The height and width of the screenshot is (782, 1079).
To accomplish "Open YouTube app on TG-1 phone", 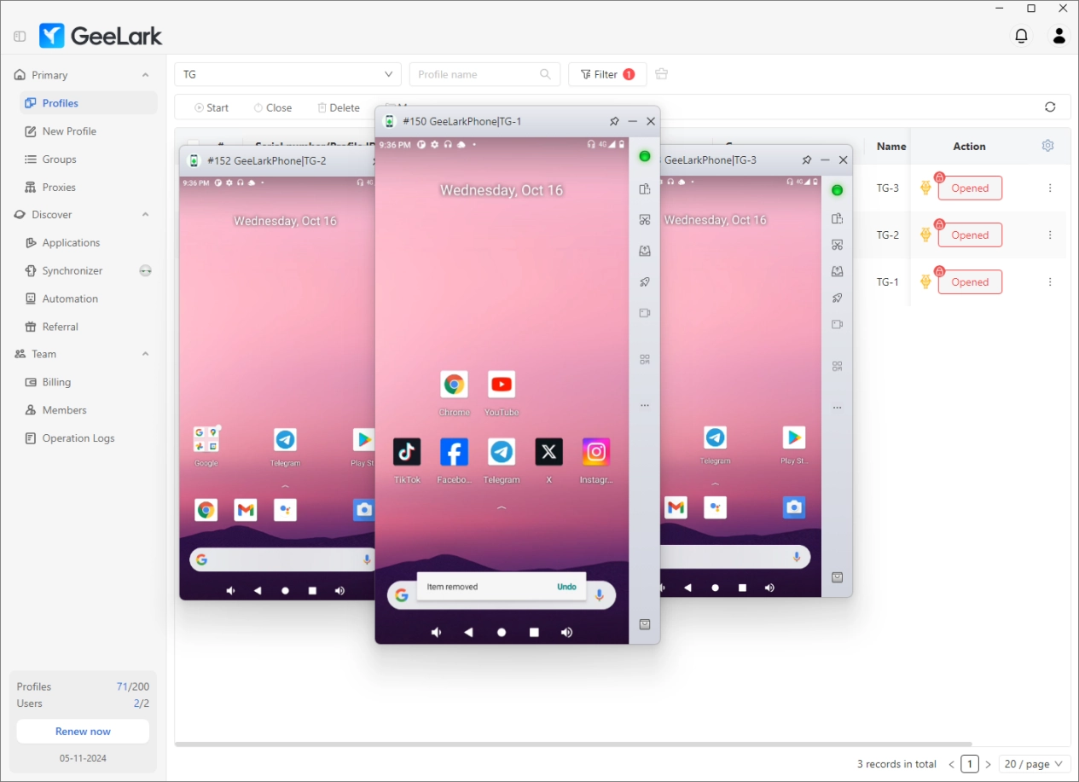I will (502, 385).
